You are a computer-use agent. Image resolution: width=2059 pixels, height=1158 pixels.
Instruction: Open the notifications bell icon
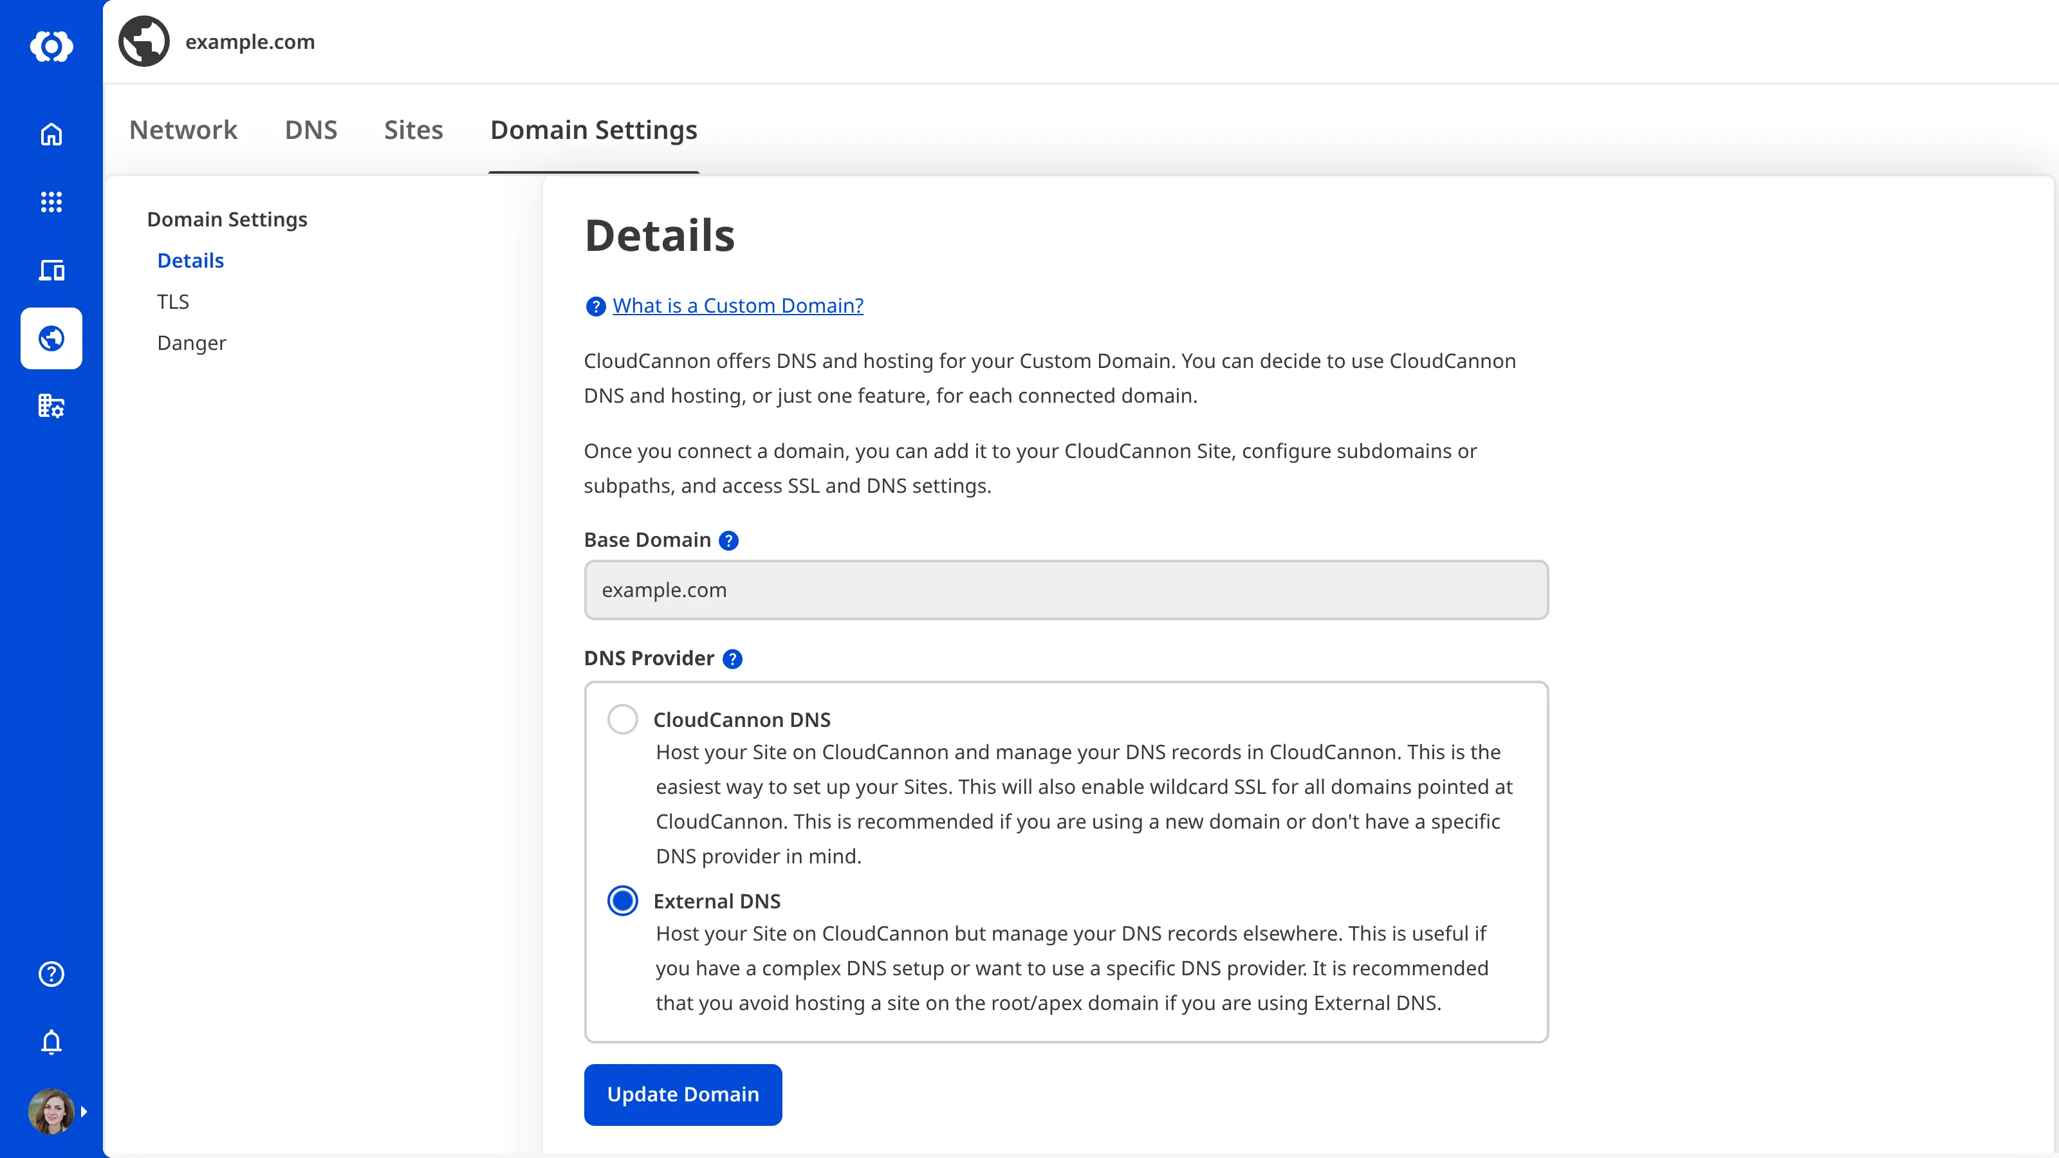(x=51, y=1042)
